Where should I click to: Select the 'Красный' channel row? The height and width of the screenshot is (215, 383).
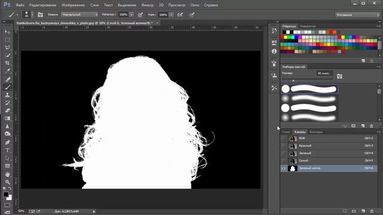click(329, 146)
